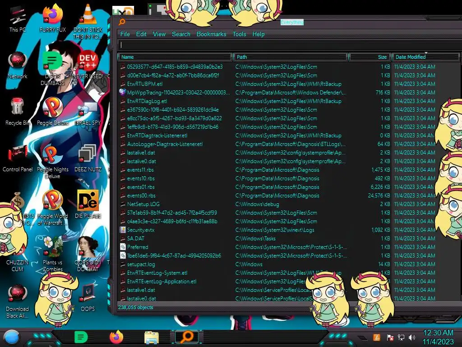Viewport: 462px width, 347px height.
Task: Select file icon of EtwRTUBPM.etl
Action: click(x=123, y=84)
